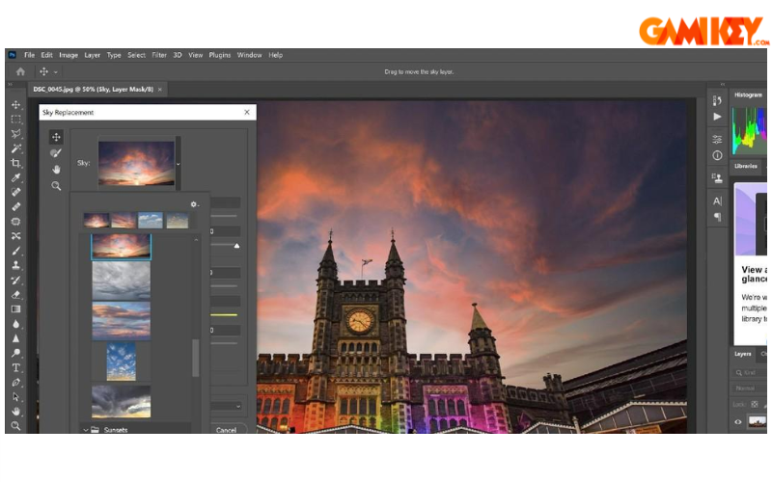The image size is (772, 482).
Task: Click the lock transparent pixels icon
Action: [755, 404]
